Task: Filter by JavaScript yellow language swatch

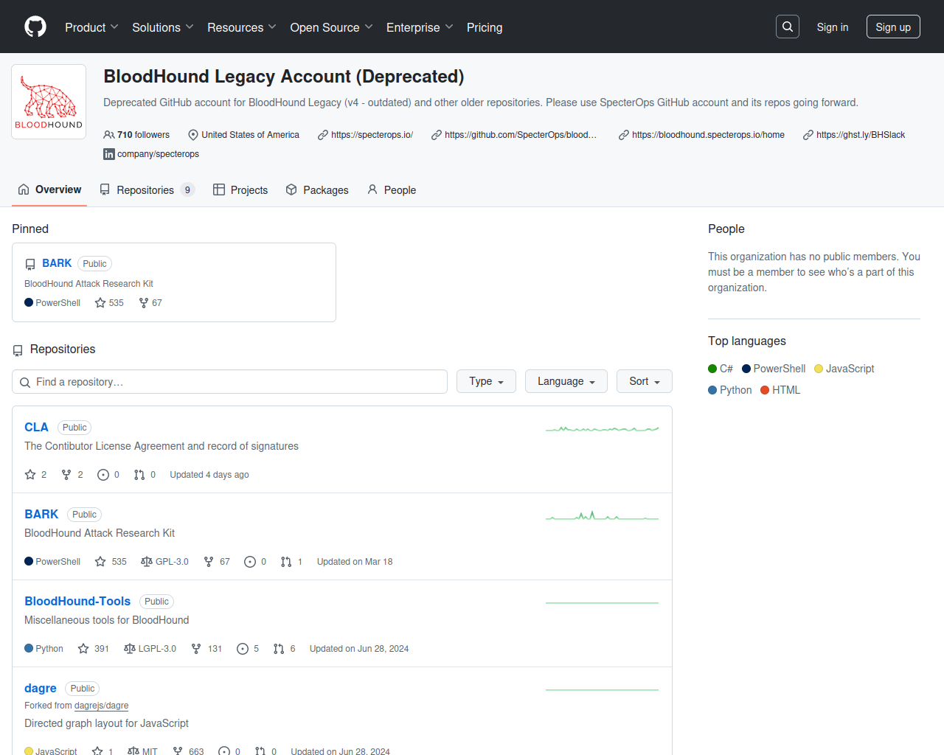Action: coord(819,369)
